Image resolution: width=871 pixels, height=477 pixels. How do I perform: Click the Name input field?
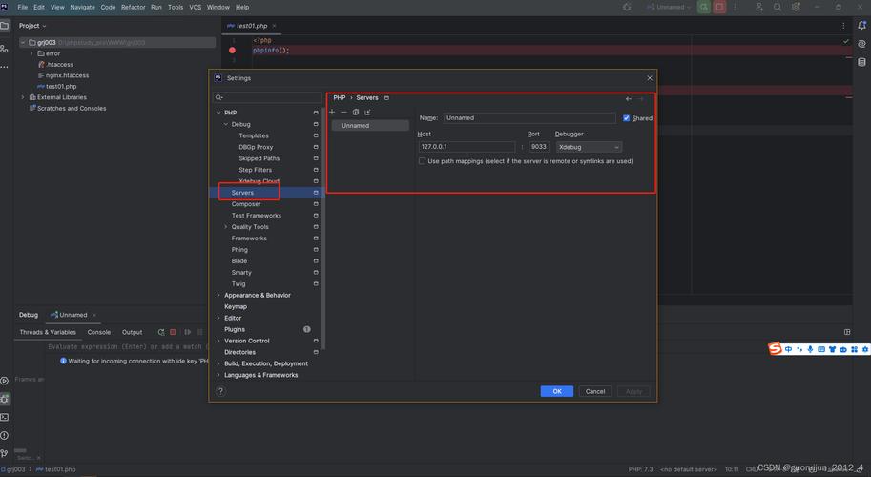click(x=529, y=117)
